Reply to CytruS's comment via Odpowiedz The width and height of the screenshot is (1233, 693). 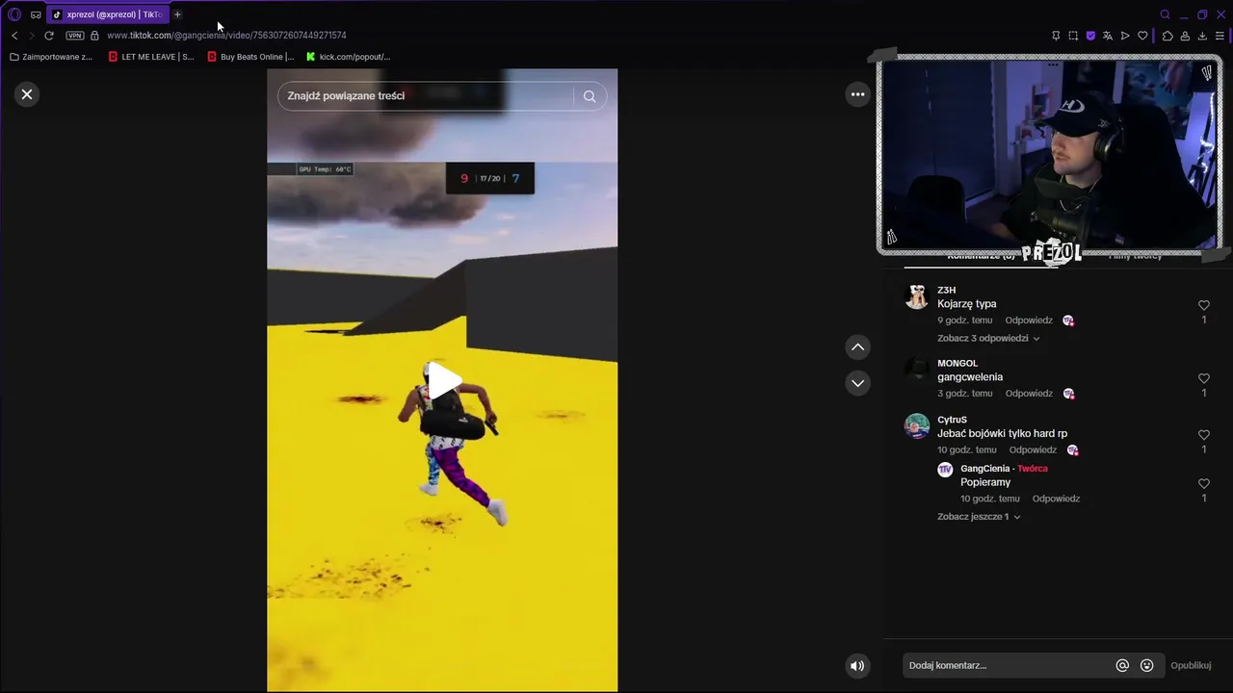pos(1033,450)
